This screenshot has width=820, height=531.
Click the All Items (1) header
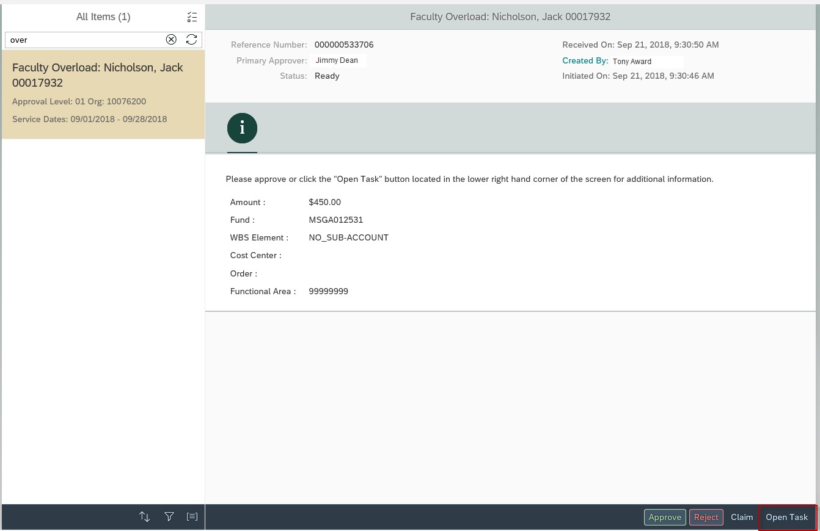click(x=103, y=17)
